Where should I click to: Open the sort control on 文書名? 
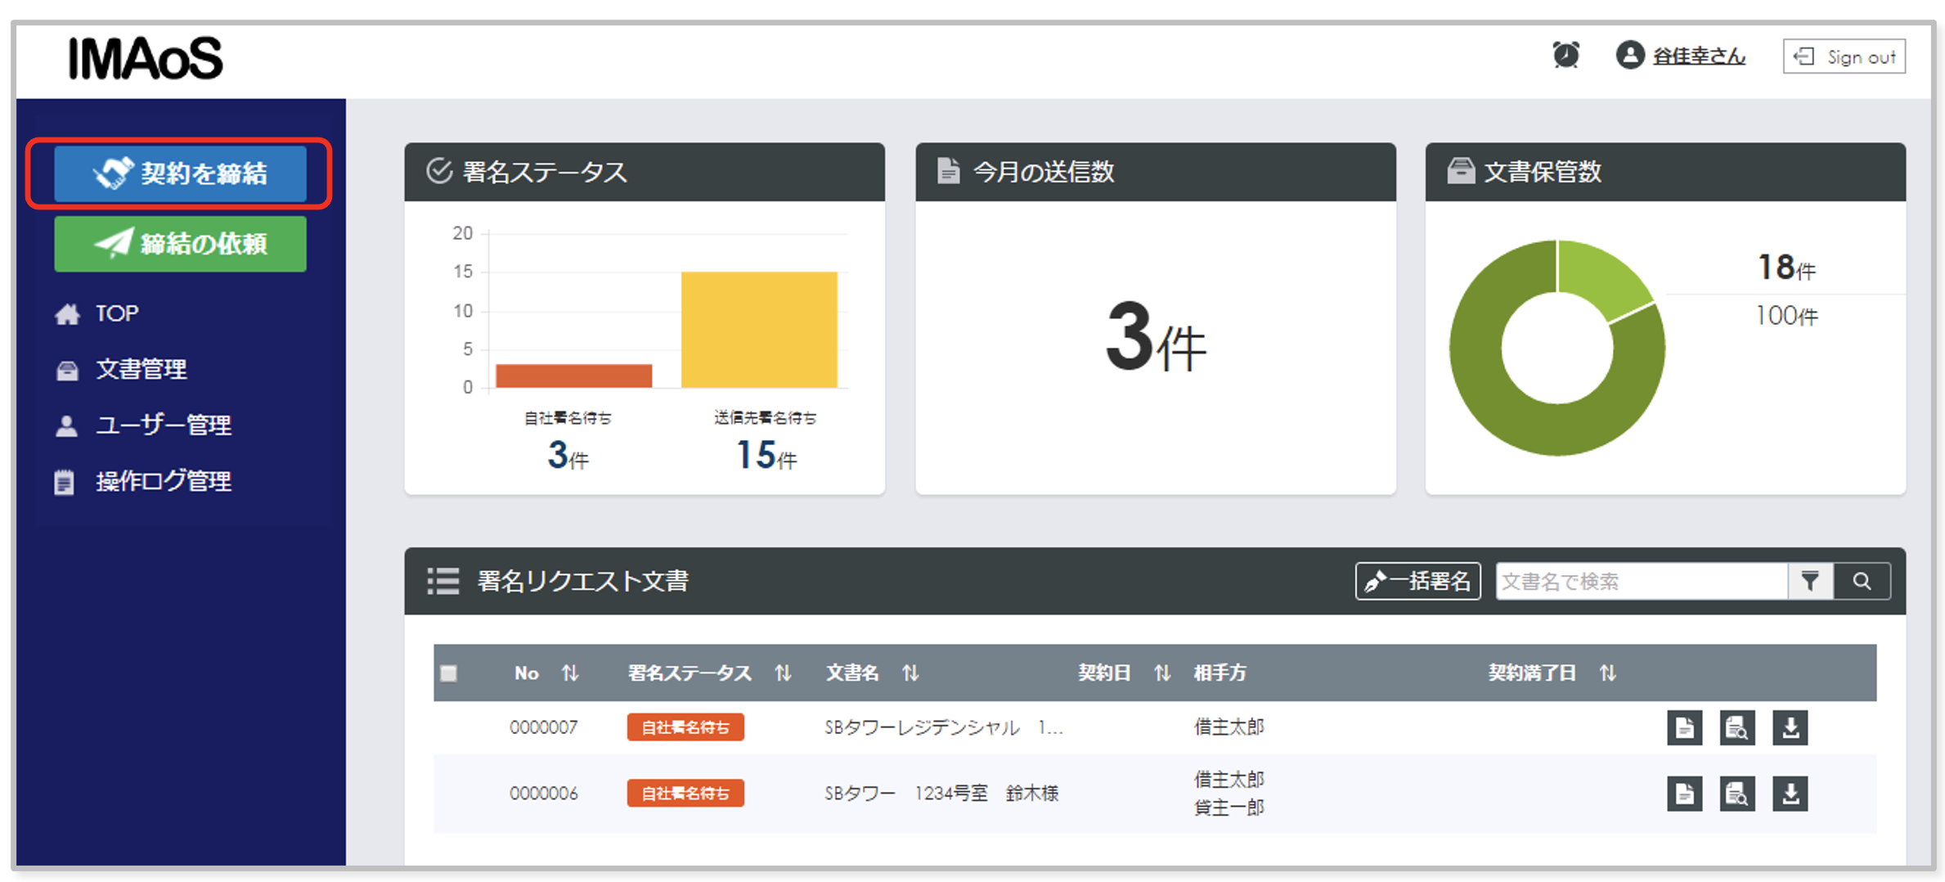click(910, 673)
